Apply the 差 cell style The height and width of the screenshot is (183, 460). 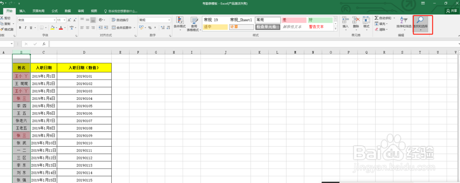coord(294,20)
